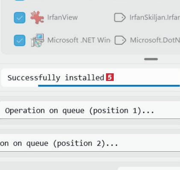The image size is (180, 170).
Task: Click the blue installation progress bar
Action: click(x=109, y=86)
